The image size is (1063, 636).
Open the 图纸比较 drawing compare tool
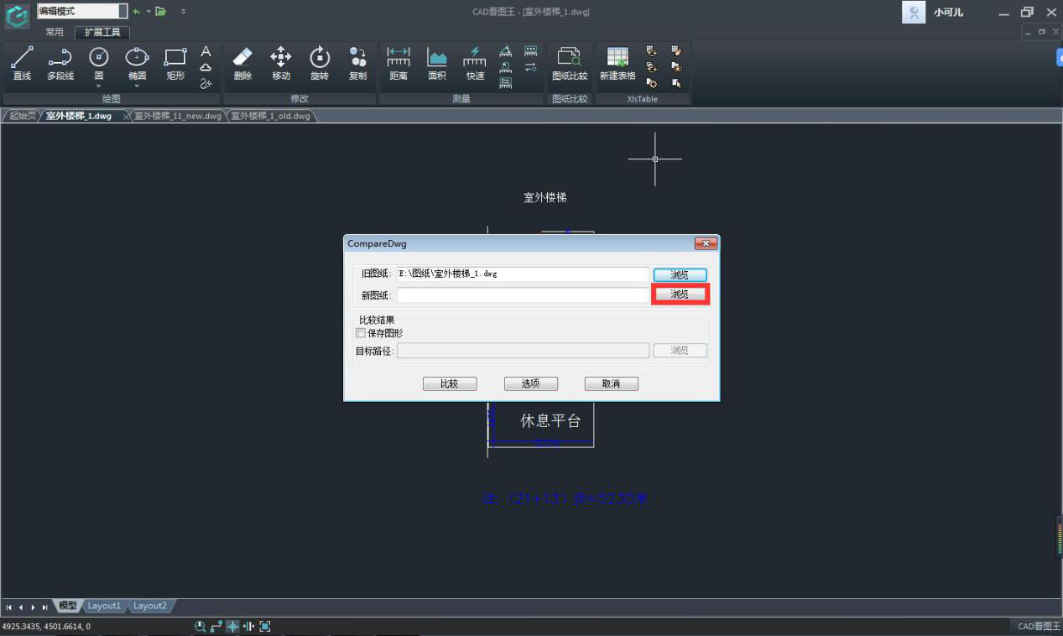click(x=570, y=64)
